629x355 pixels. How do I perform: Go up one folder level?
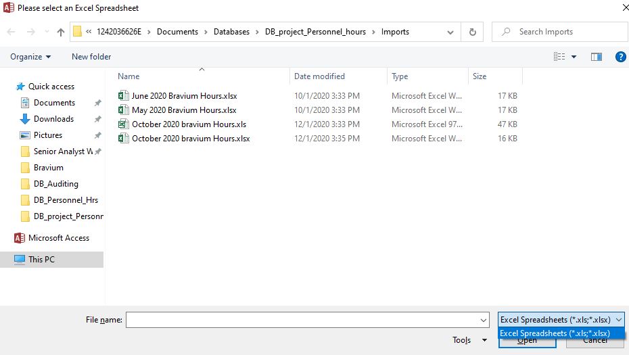[x=61, y=32]
